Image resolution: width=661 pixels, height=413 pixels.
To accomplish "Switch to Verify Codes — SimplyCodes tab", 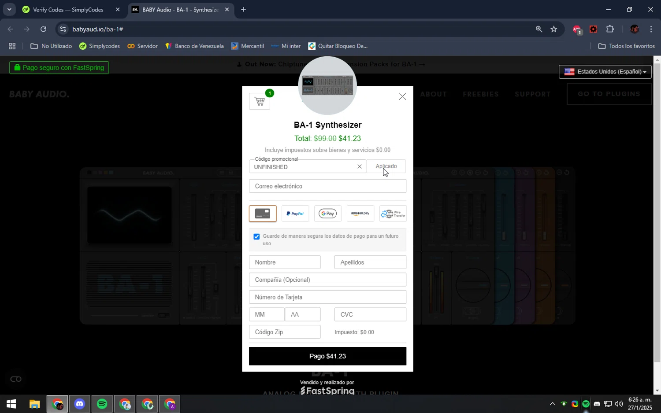I will pyautogui.click(x=68, y=10).
